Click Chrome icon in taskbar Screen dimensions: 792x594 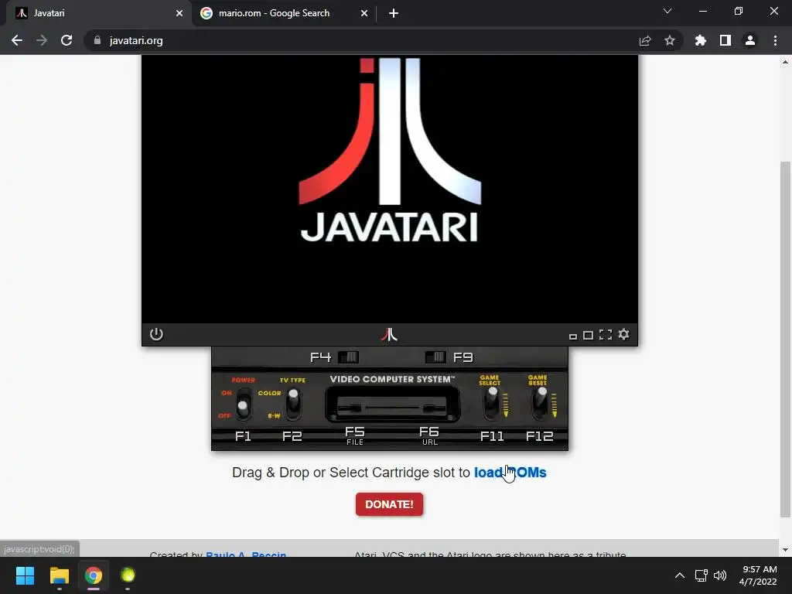tap(94, 575)
